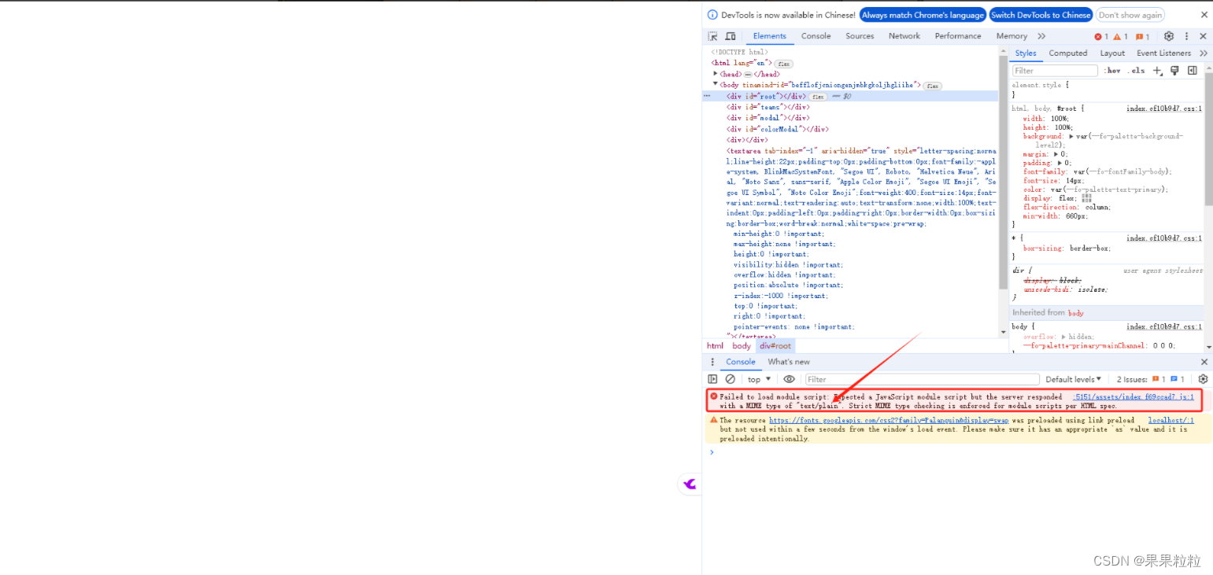Open DevTools settings gear in main toolbar
Screen dimensions: 1213x575
pos(1168,36)
